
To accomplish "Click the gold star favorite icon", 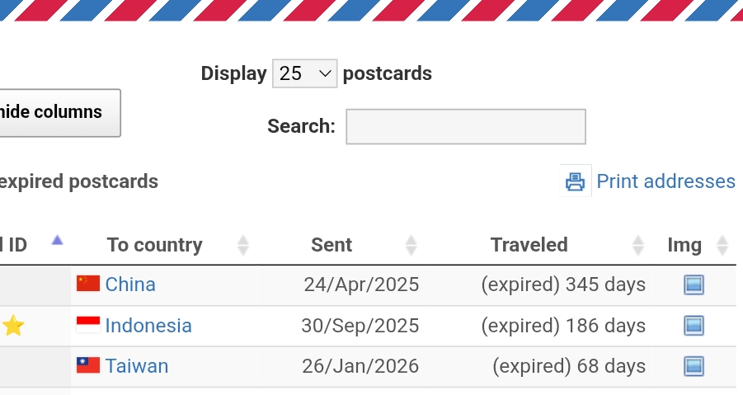I will (13, 326).
